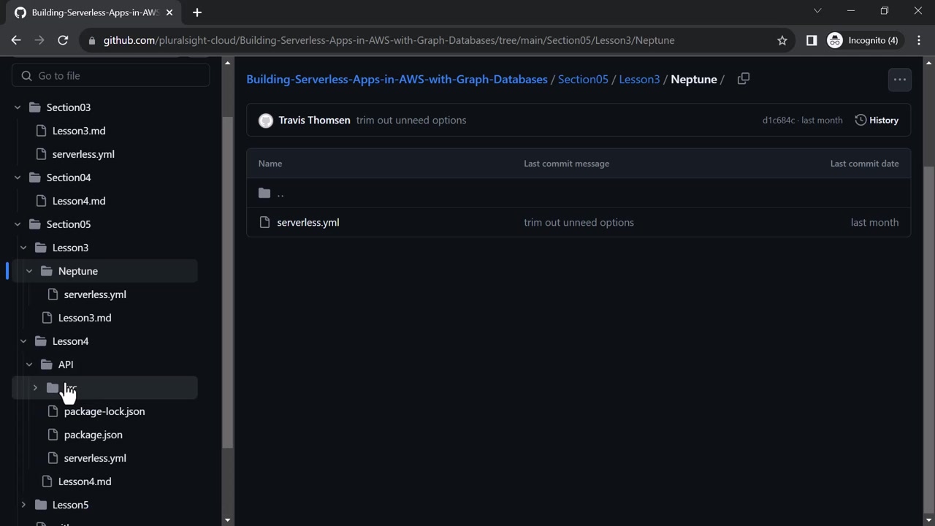This screenshot has height=526, width=935.
Task: Select serverless.yml under Neptune in tree
Action: pyautogui.click(x=95, y=294)
